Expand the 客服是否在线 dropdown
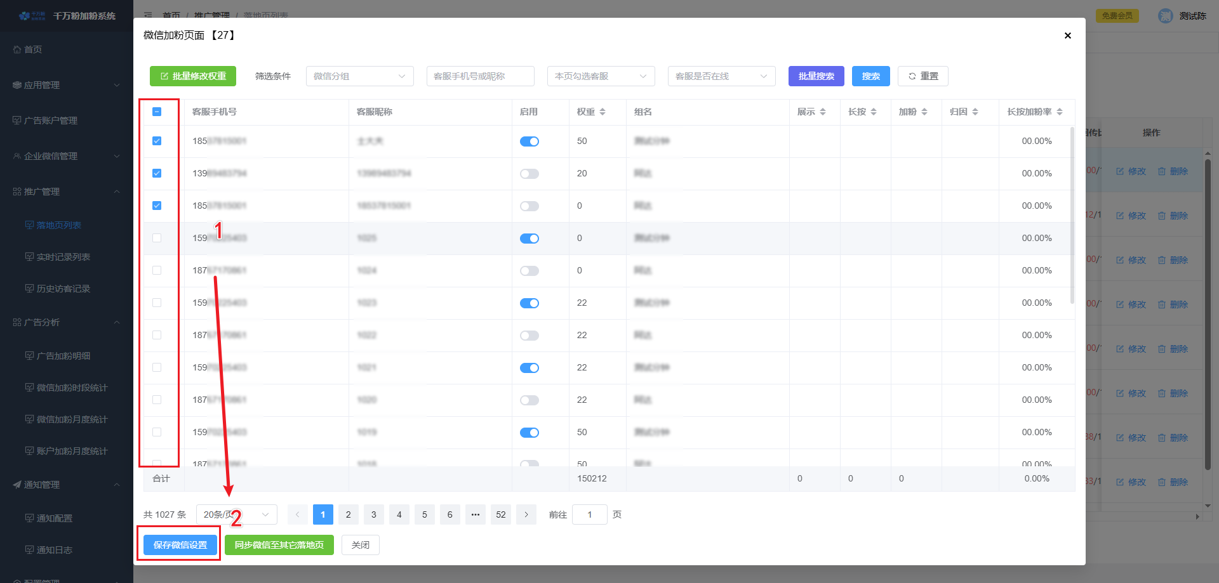 pos(721,76)
